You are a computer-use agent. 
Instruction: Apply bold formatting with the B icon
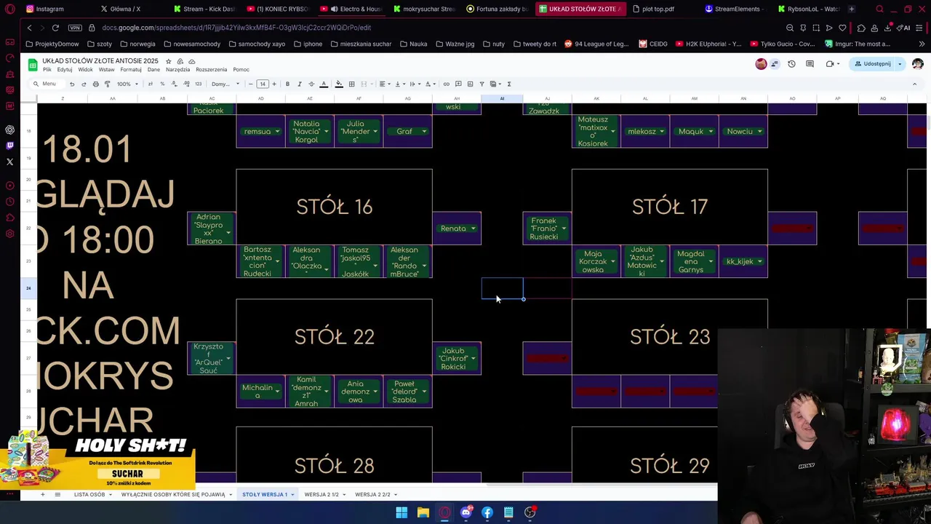(x=287, y=84)
